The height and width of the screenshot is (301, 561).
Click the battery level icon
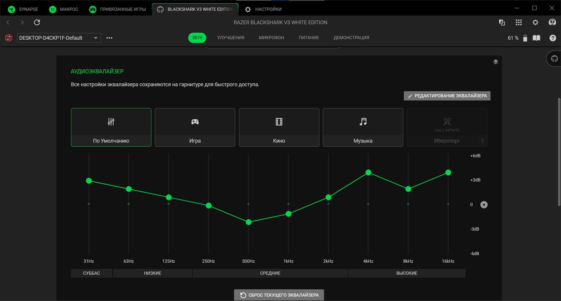pos(525,38)
